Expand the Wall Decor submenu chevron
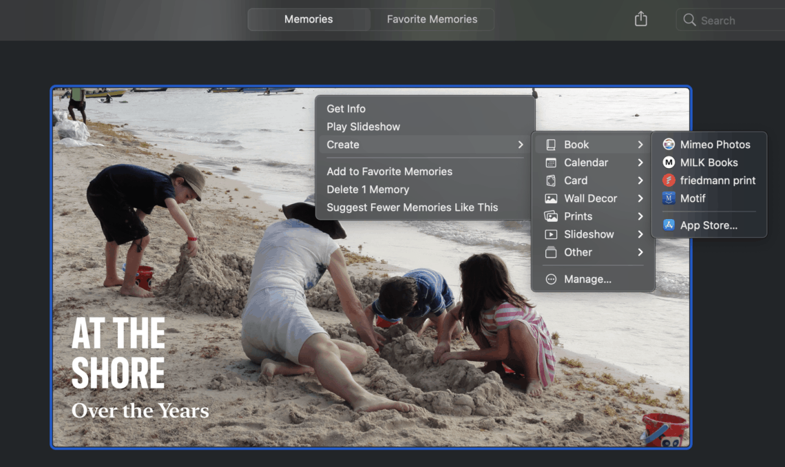 coord(640,198)
